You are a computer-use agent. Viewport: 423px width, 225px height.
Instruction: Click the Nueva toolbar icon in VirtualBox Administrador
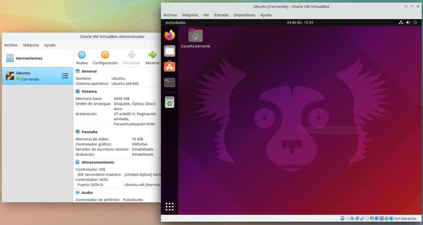(82, 55)
